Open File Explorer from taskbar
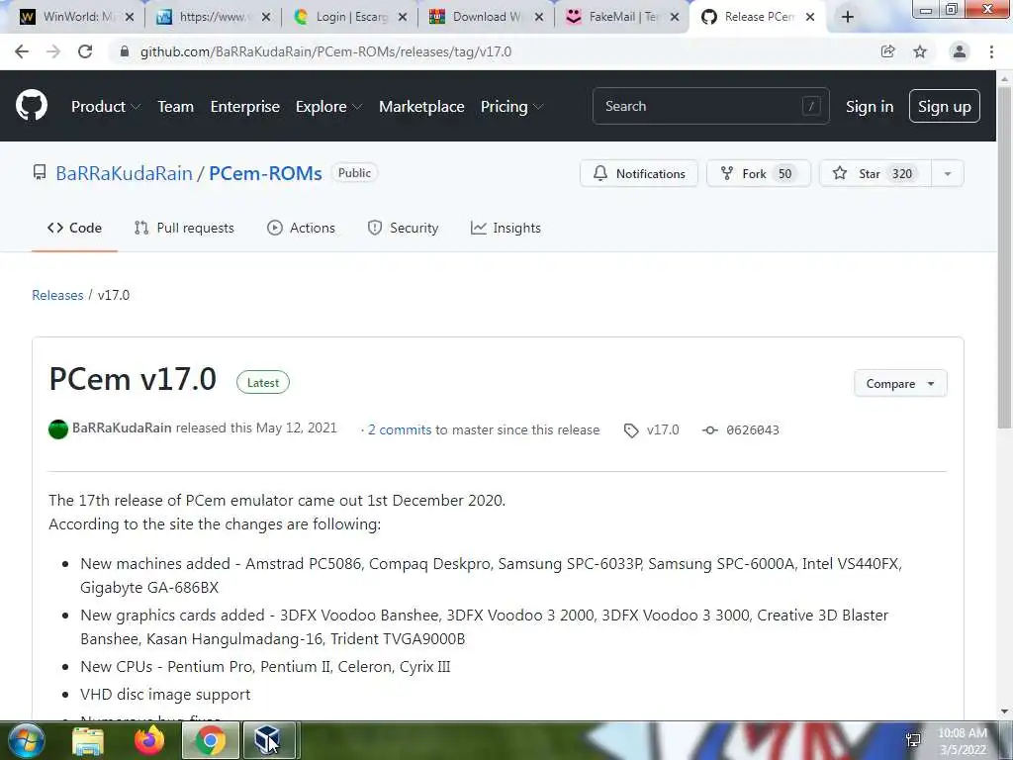Viewport: 1013px width, 760px height. pos(88,740)
